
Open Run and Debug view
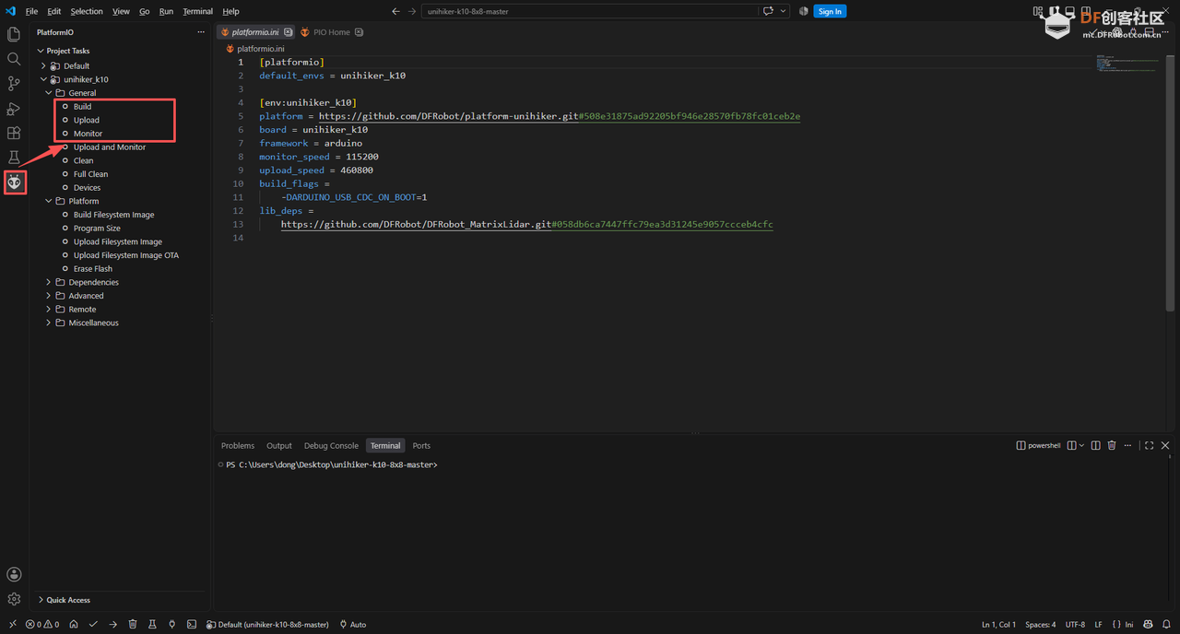coord(14,109)
